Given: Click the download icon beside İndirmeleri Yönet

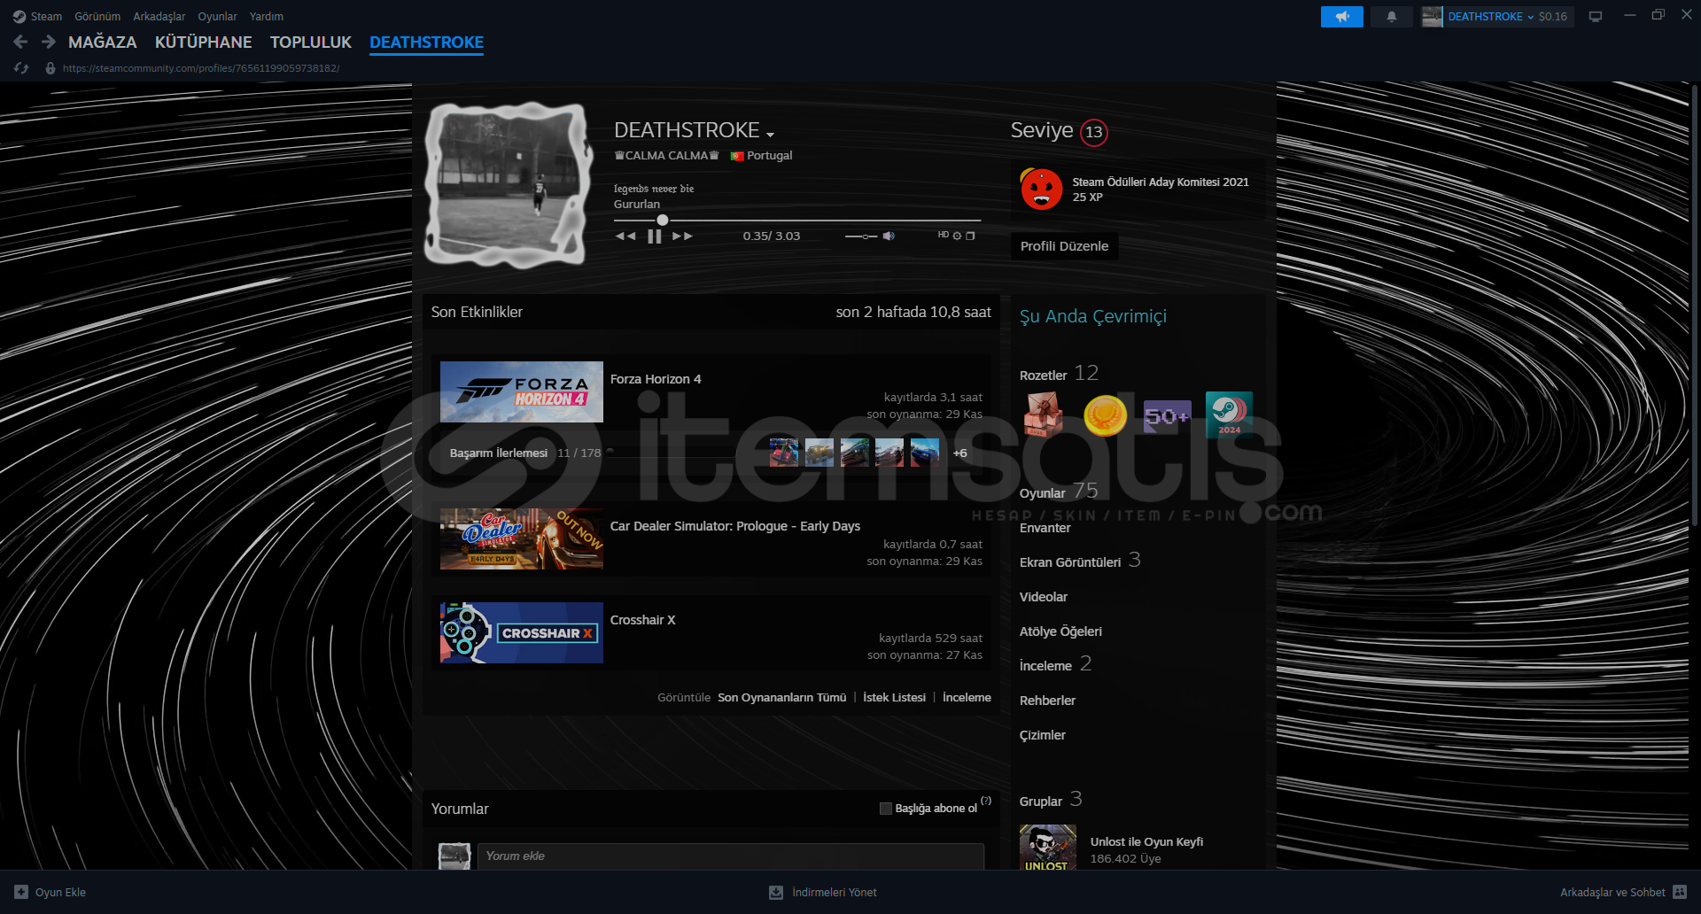Looking at the screenshot, I should [x=776, y=892].
